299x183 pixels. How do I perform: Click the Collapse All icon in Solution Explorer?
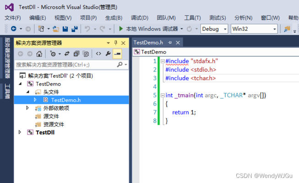point(76,54)
